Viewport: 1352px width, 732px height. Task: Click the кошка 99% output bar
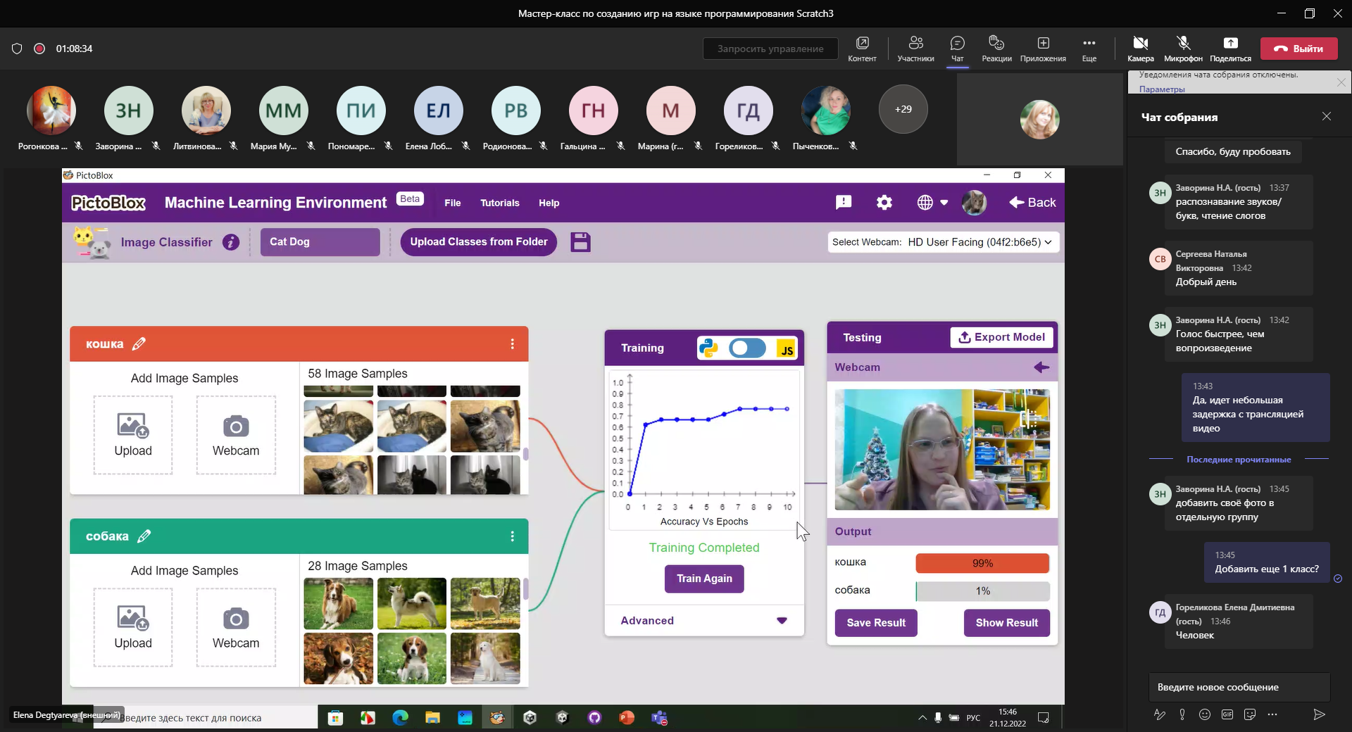point(982,563)
